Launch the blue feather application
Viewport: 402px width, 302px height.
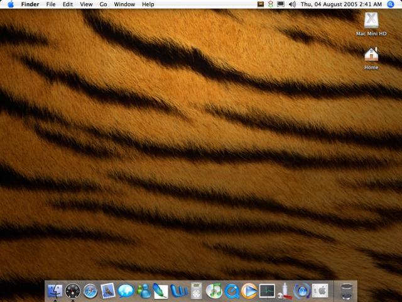pos(161,291)
